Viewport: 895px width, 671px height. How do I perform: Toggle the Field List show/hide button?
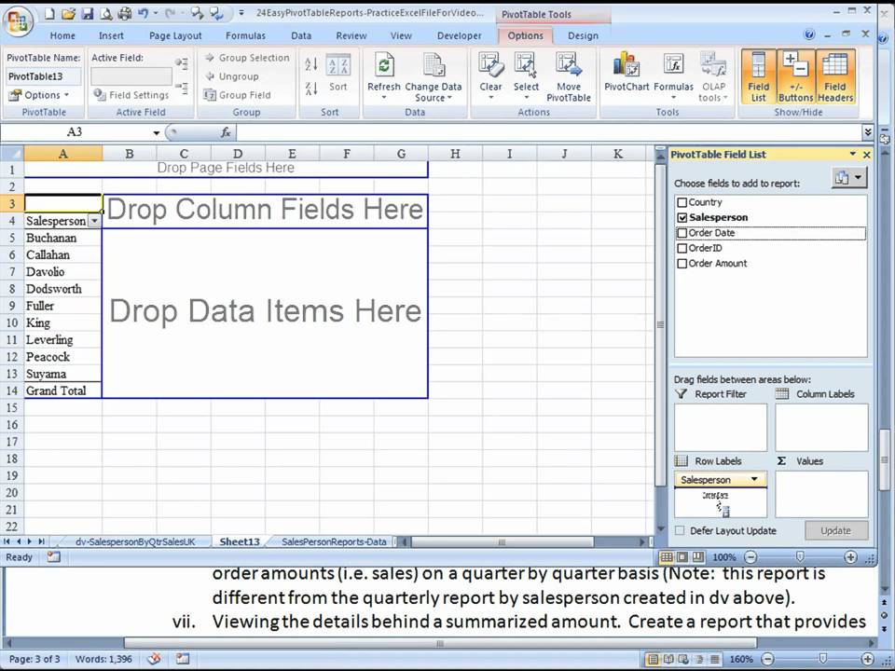(758, 77)
